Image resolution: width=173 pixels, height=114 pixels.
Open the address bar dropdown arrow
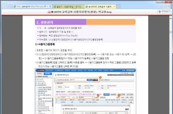(47, 6)
